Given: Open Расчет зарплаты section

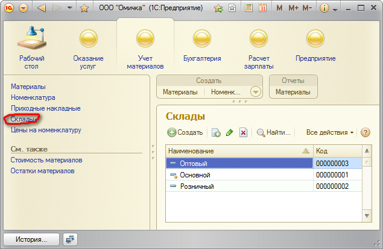Looking at the screenshot, I should (259, 49).
